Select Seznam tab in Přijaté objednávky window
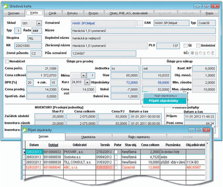 tap(43, 137)
